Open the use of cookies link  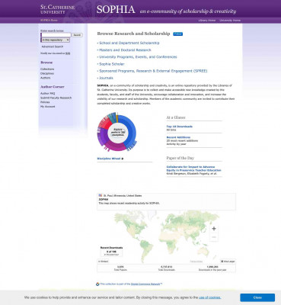coord(209,297)
